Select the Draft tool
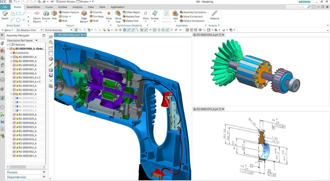The image size is (330, 181). pyautogui.click(x=94, y=21)
